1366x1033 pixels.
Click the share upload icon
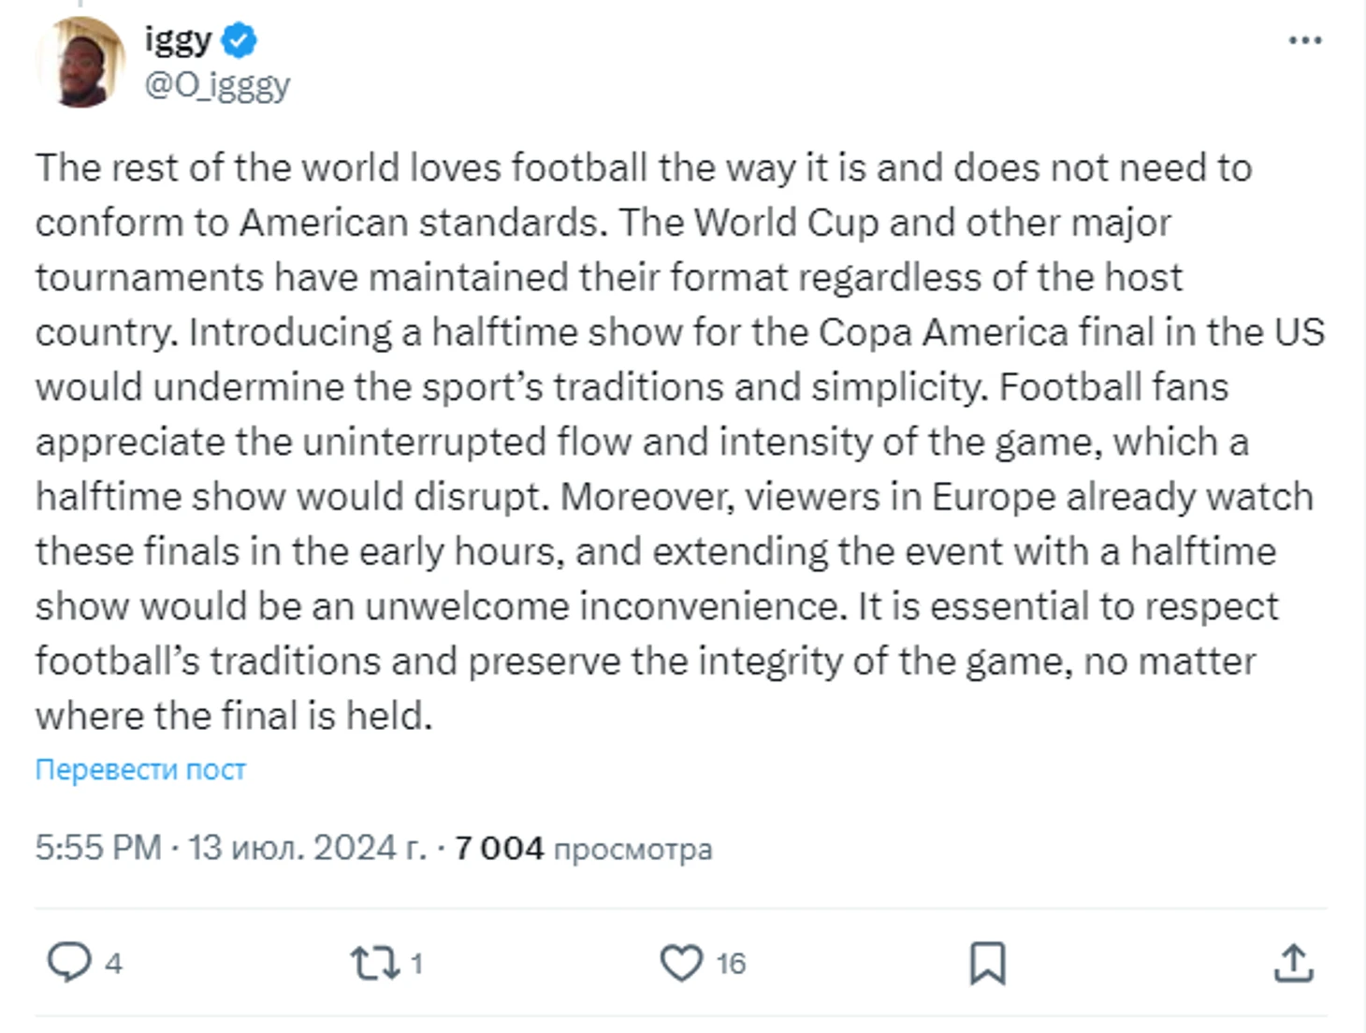pyautogui.click(x=1293, y=962)
